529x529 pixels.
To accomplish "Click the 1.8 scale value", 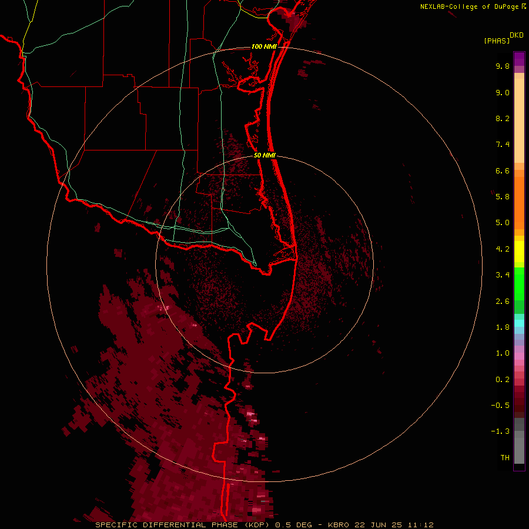I will (x=503, y=327).
